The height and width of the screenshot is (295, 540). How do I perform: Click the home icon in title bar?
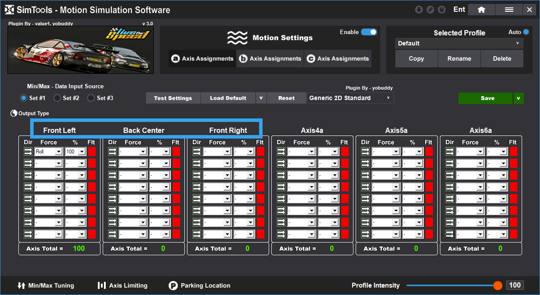[481, 10]
